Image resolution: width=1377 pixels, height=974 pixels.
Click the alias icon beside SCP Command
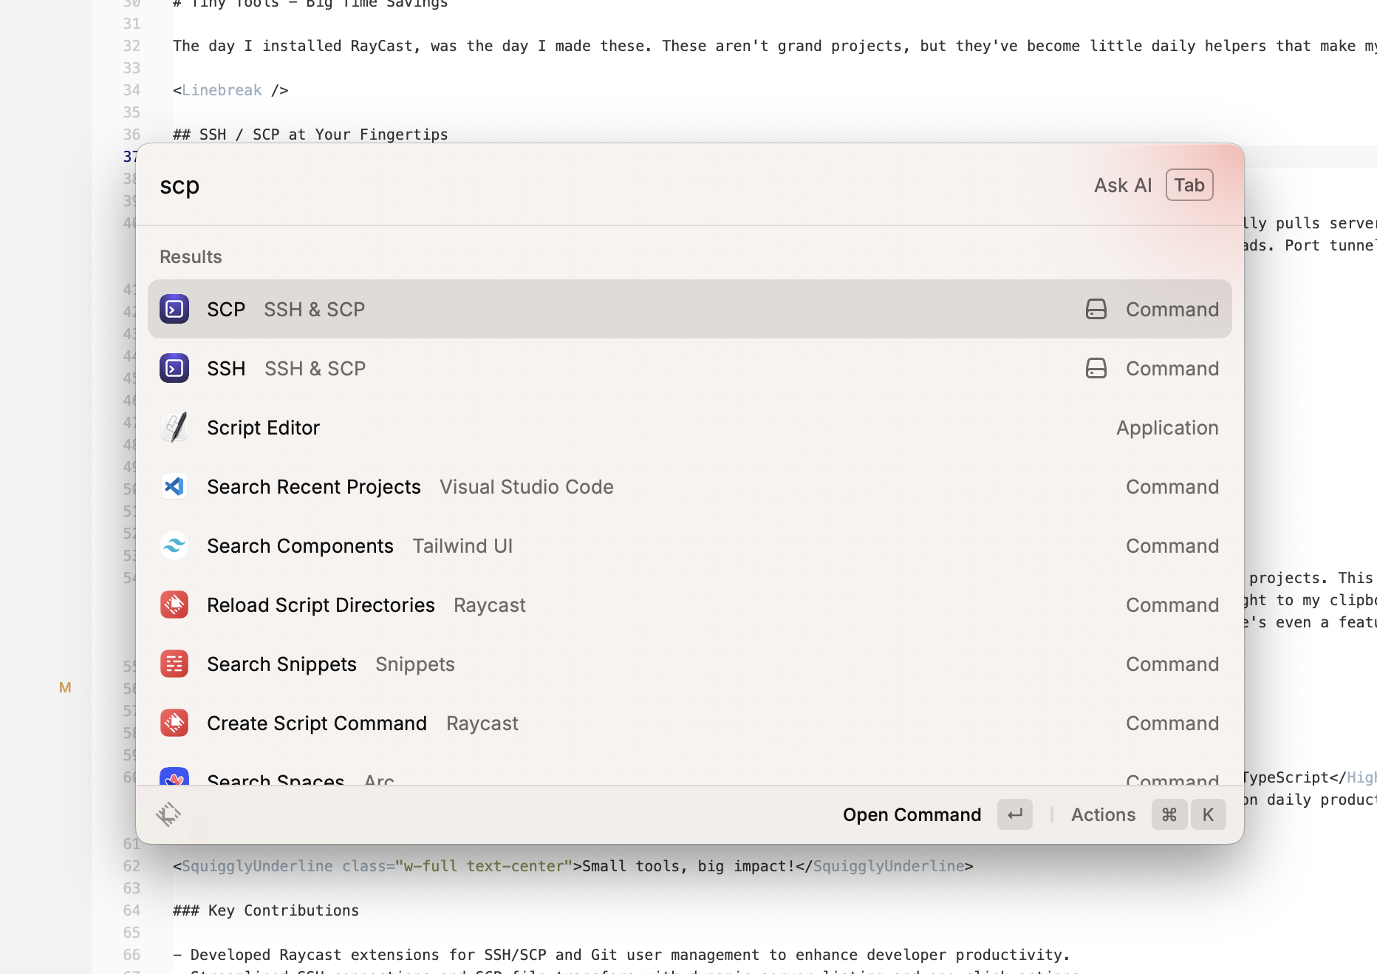(x=1096, y=309)
